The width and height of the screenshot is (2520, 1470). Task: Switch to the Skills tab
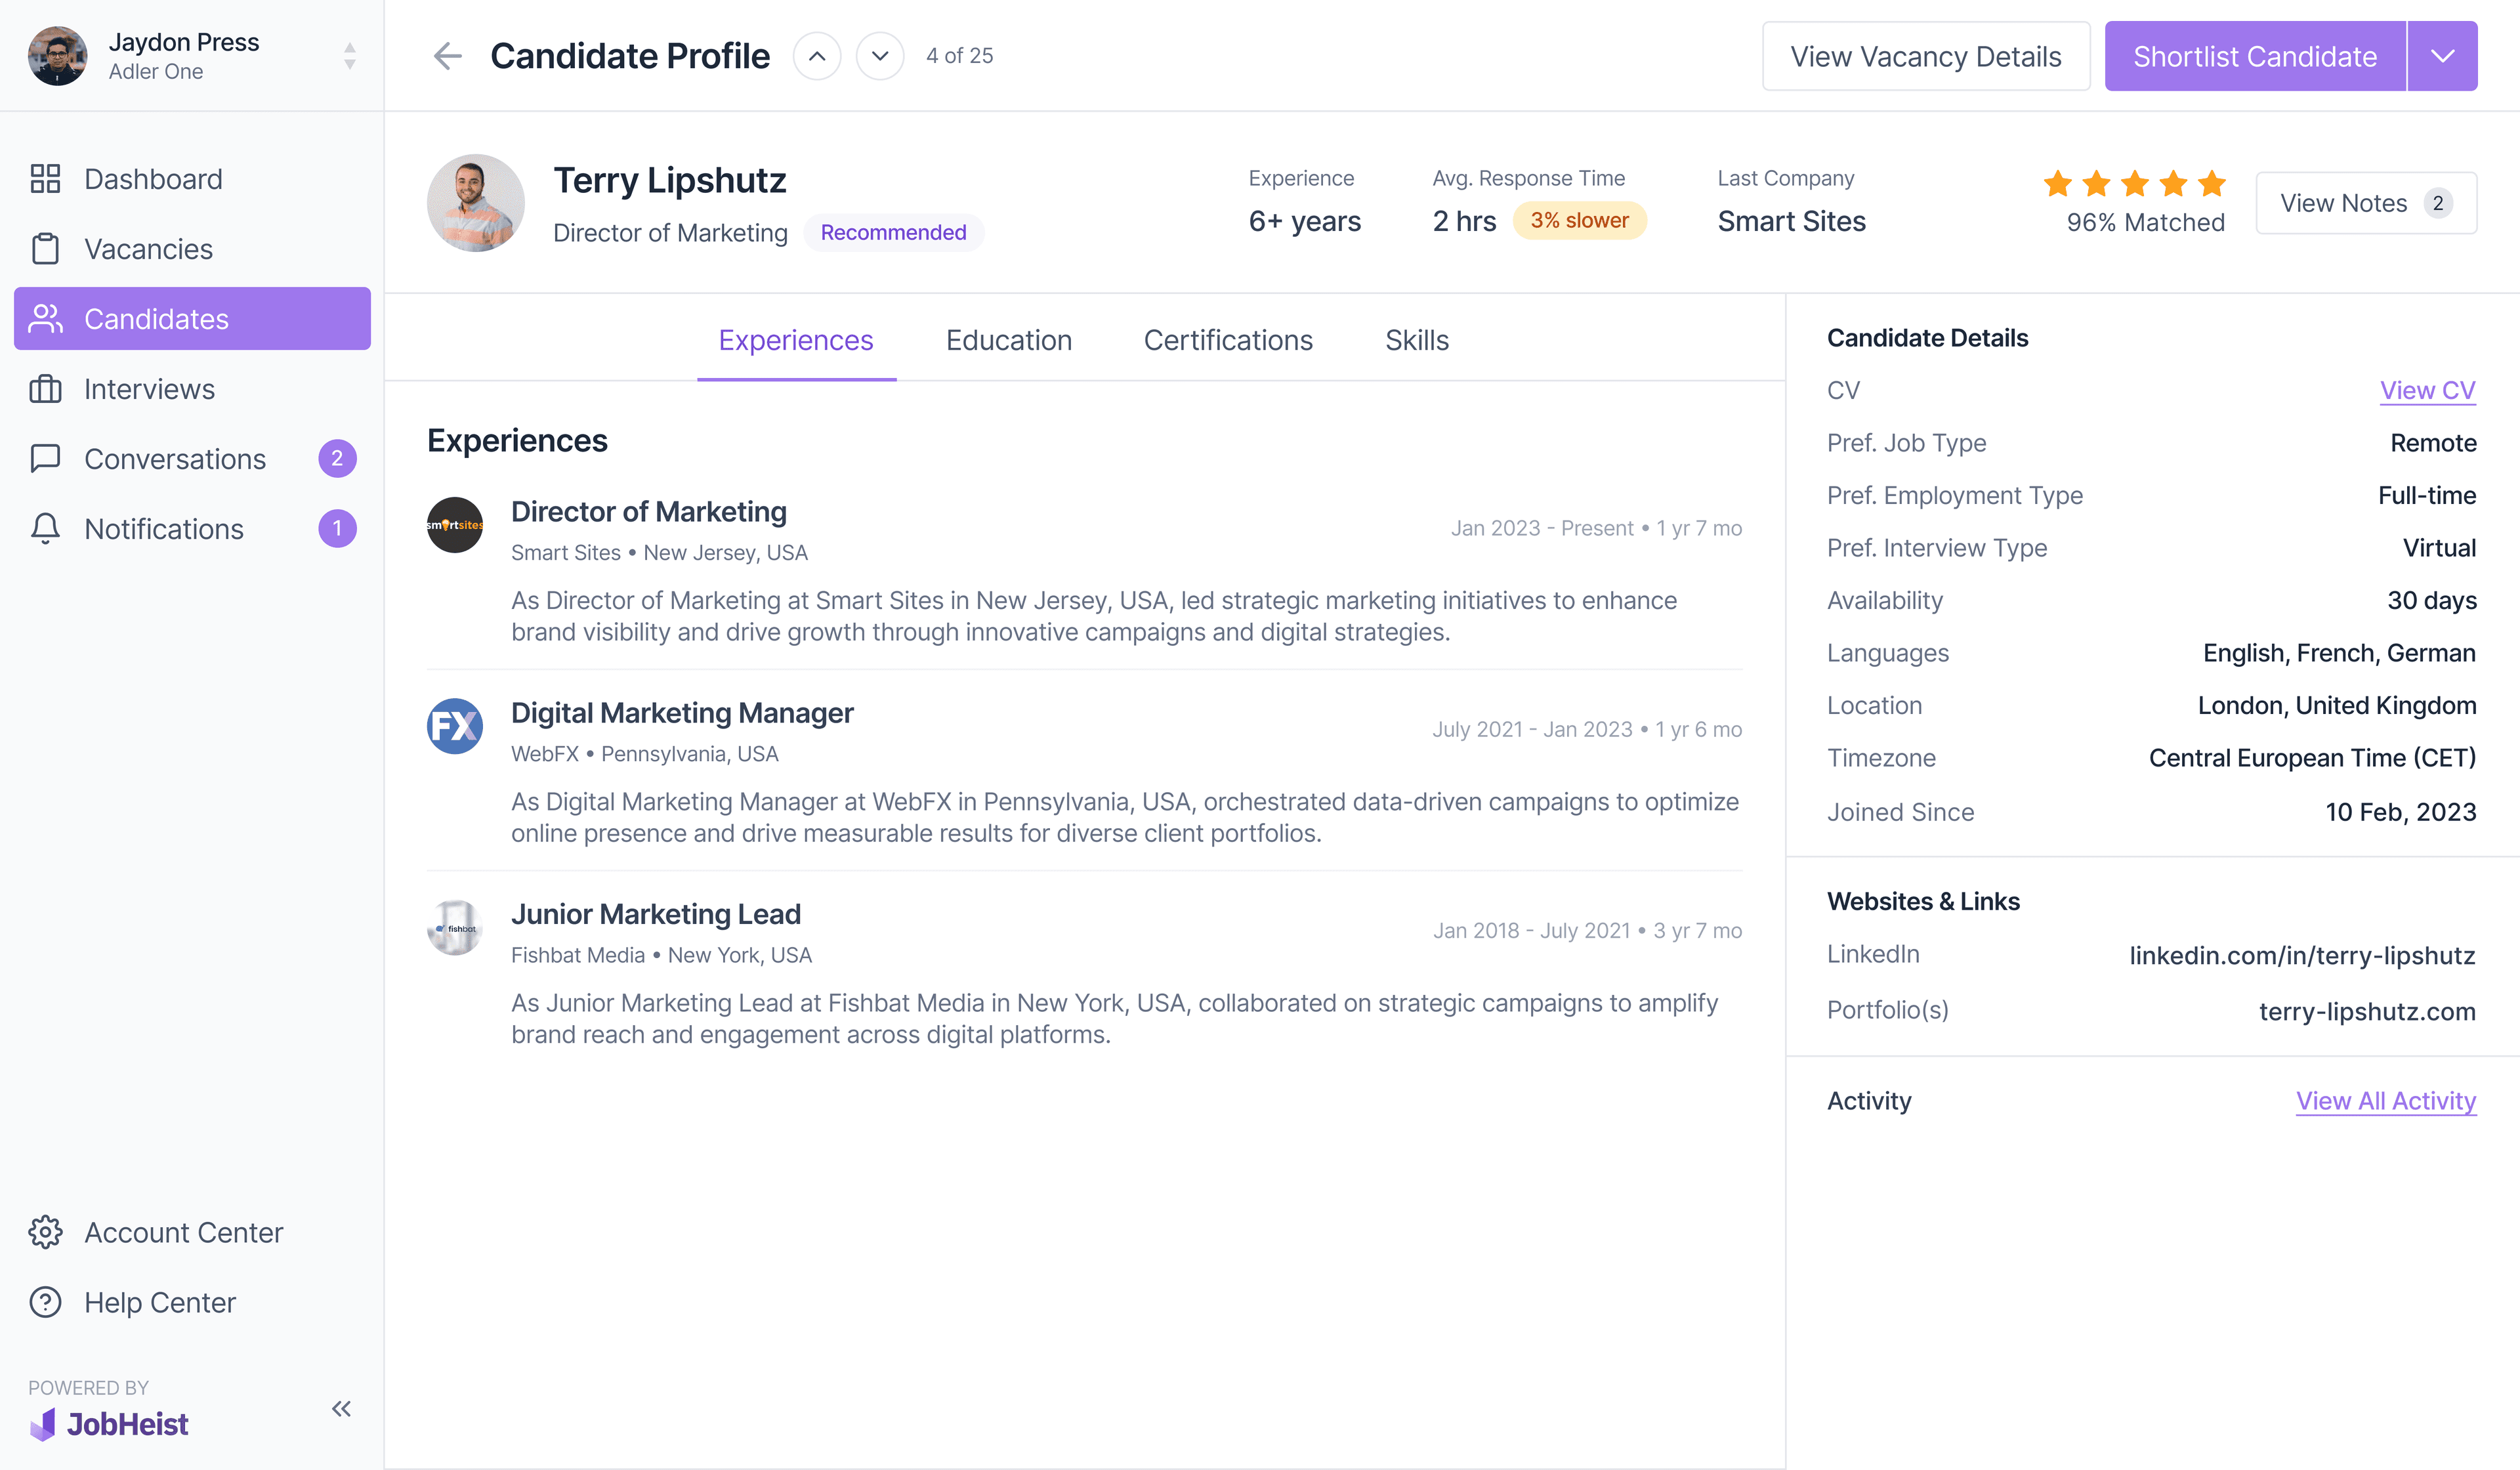point(1417,340)
